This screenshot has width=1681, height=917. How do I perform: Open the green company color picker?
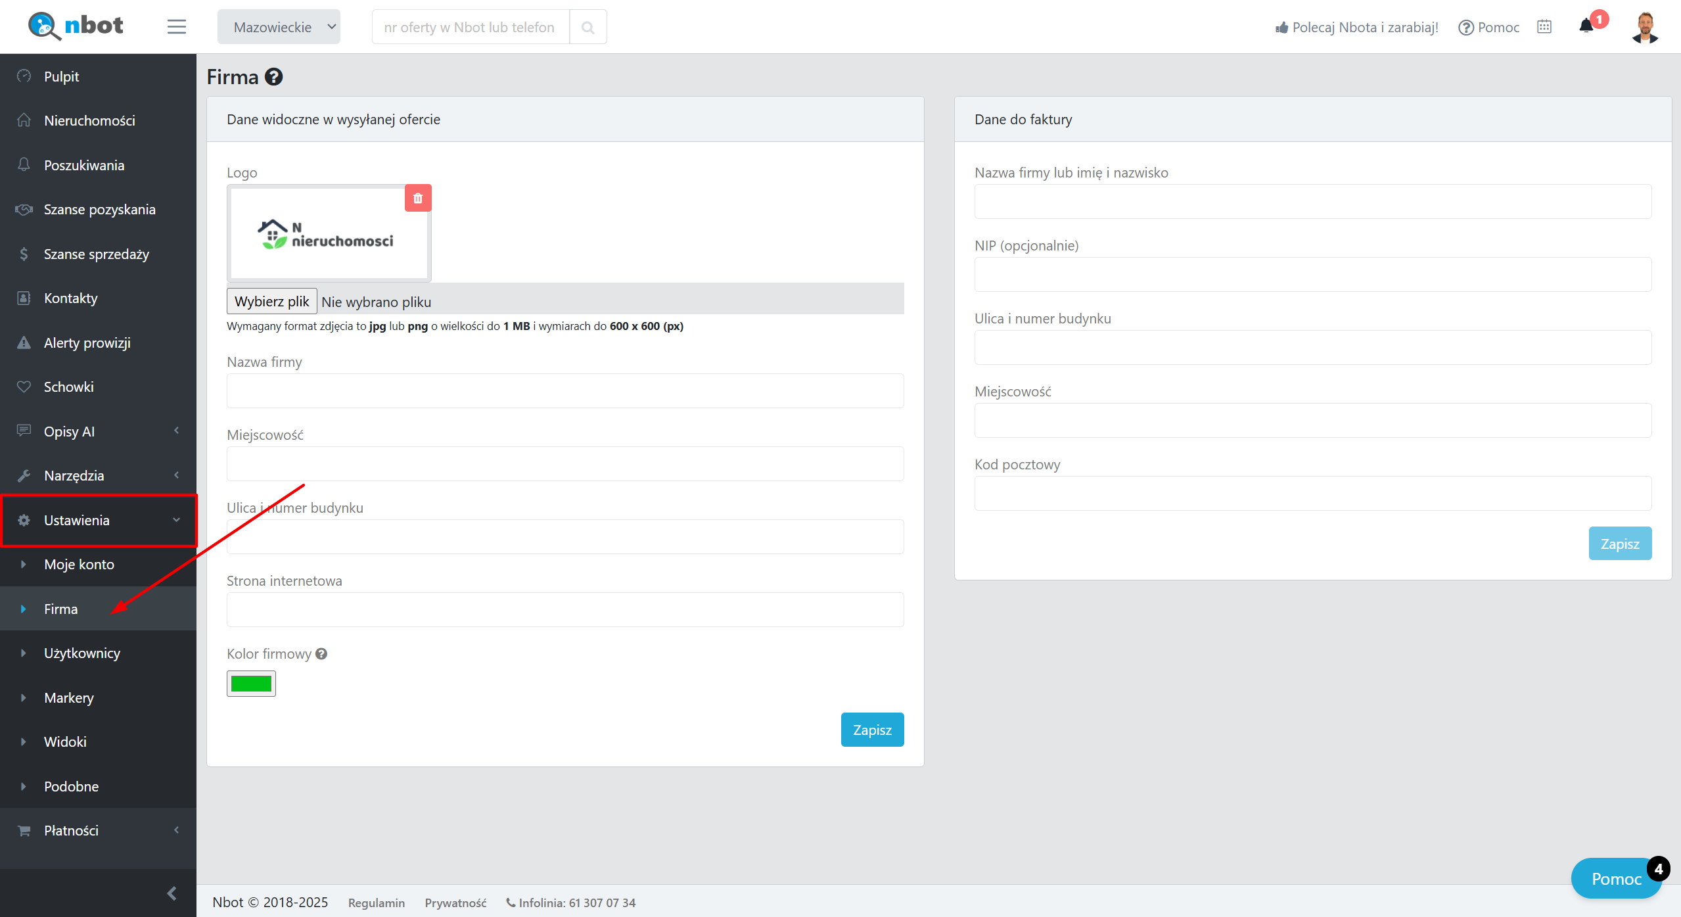pos(251,684)
